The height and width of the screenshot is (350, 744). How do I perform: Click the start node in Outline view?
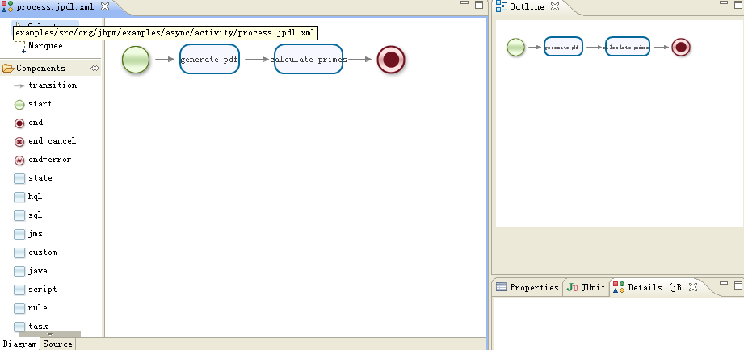[515, 48]
